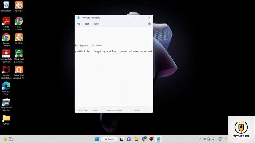Select the Google Chrome desktop icon
Image resolution: width=255 pixels, height=143 pixels.
[6, 40]
